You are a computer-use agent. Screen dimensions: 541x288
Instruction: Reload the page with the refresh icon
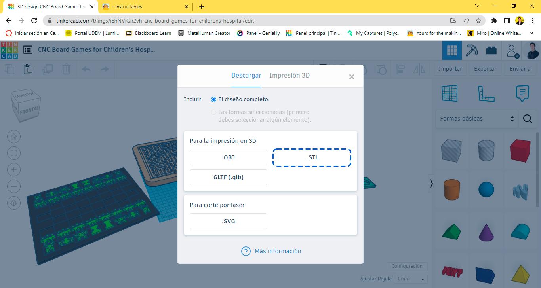click(x=34, y=21)
